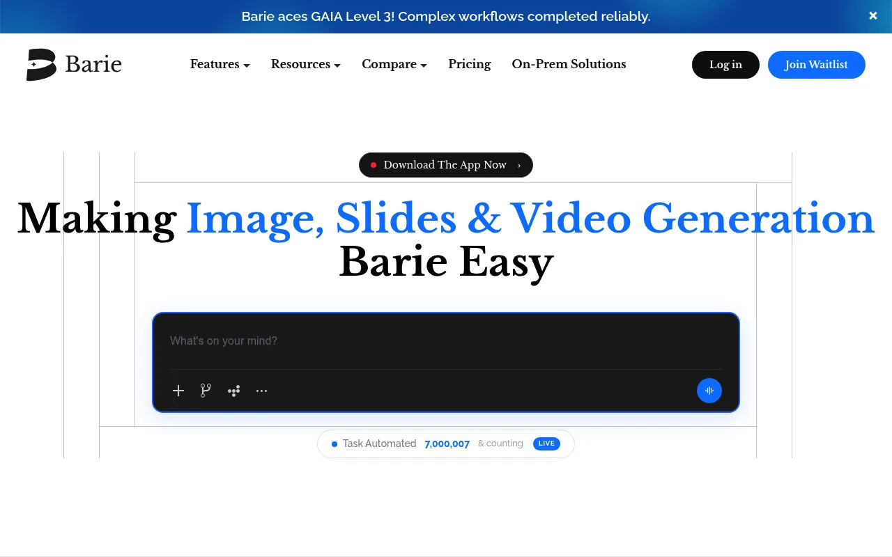Image resolution: width=892 pixels, height=557 pixels.
Task: Open the Pricing page
Action: point(470,64)
